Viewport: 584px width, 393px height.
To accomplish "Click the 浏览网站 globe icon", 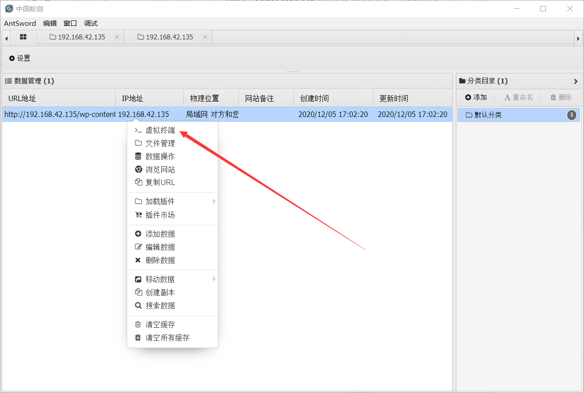I will (138, 169).
